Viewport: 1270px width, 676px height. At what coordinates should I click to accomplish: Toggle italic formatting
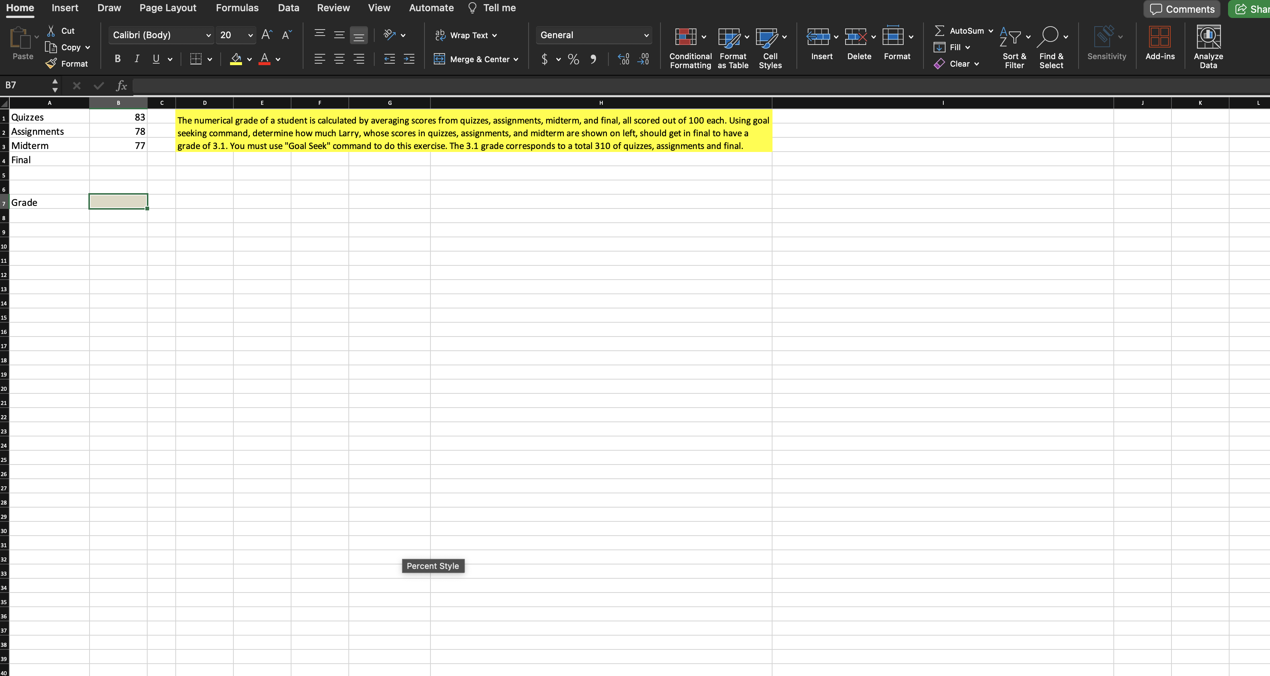137,59
